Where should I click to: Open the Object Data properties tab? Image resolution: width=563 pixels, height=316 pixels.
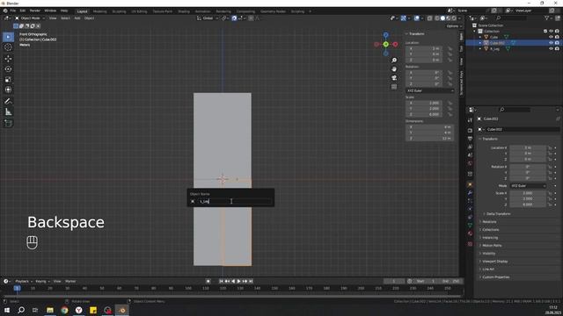(470, 226)
